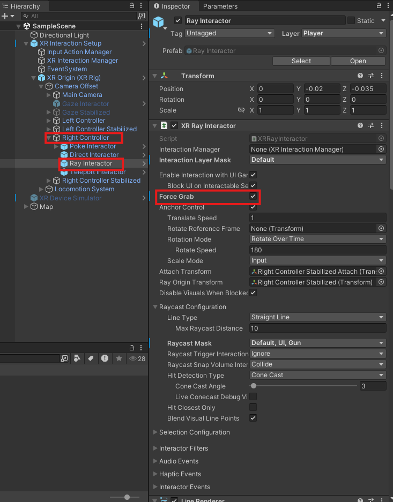Image resolution: width=393 pixels, height=502 pixels.
Task: Open Transform component context menu
Action: point(381,76)
